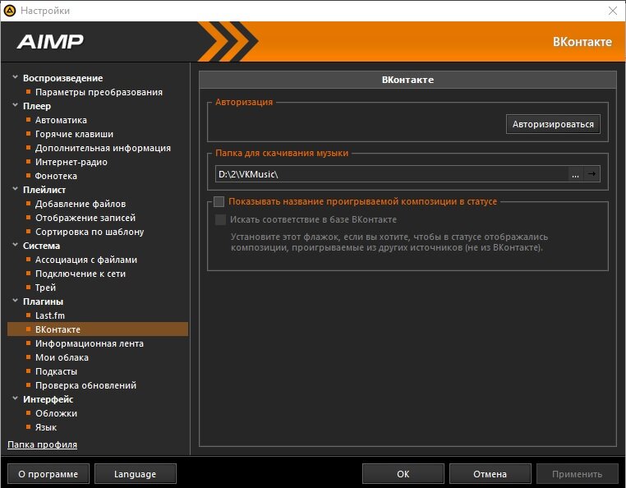Collapse the Плеер tree section
The image size is (626, 488).
[15, 105]
